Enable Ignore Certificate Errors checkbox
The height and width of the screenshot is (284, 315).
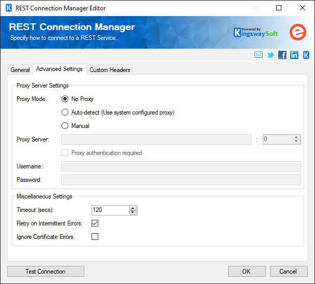coord(95,237)
